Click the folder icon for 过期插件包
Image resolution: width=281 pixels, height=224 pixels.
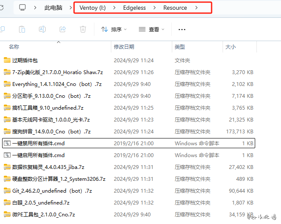coord(7,61)
